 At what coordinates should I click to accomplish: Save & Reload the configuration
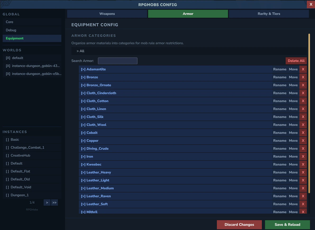pyautogui.click(x=287, y=224)
